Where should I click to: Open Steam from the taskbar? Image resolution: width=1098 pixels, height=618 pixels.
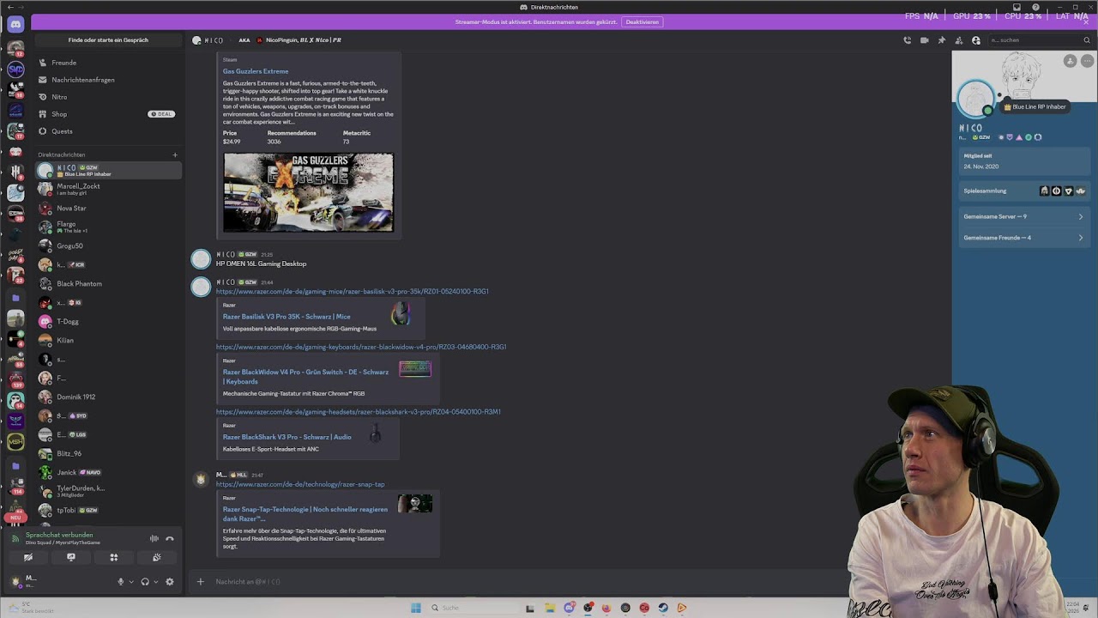tap(663, 608)
